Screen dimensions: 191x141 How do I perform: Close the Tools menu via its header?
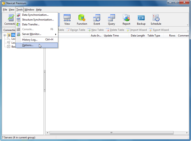(19, 10)
